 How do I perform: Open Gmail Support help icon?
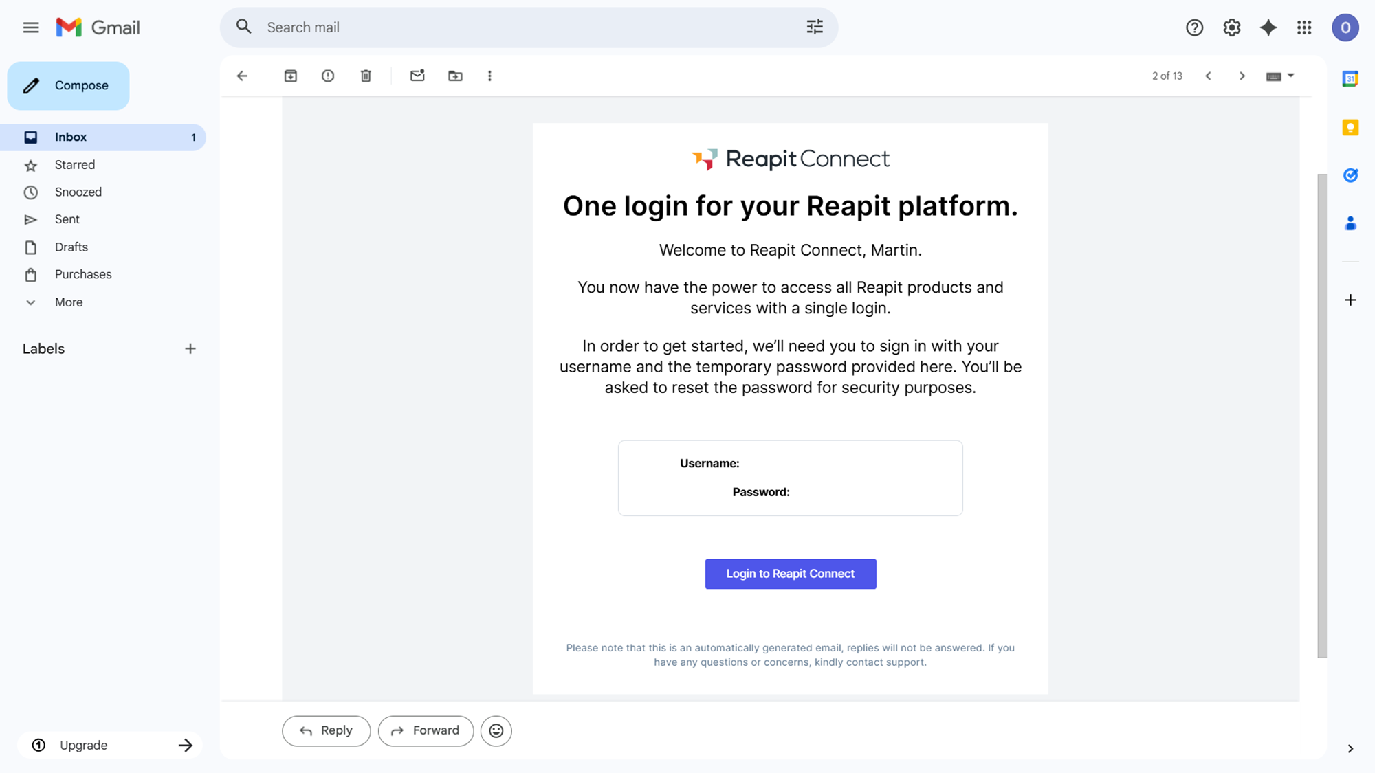pos(1195,27)
